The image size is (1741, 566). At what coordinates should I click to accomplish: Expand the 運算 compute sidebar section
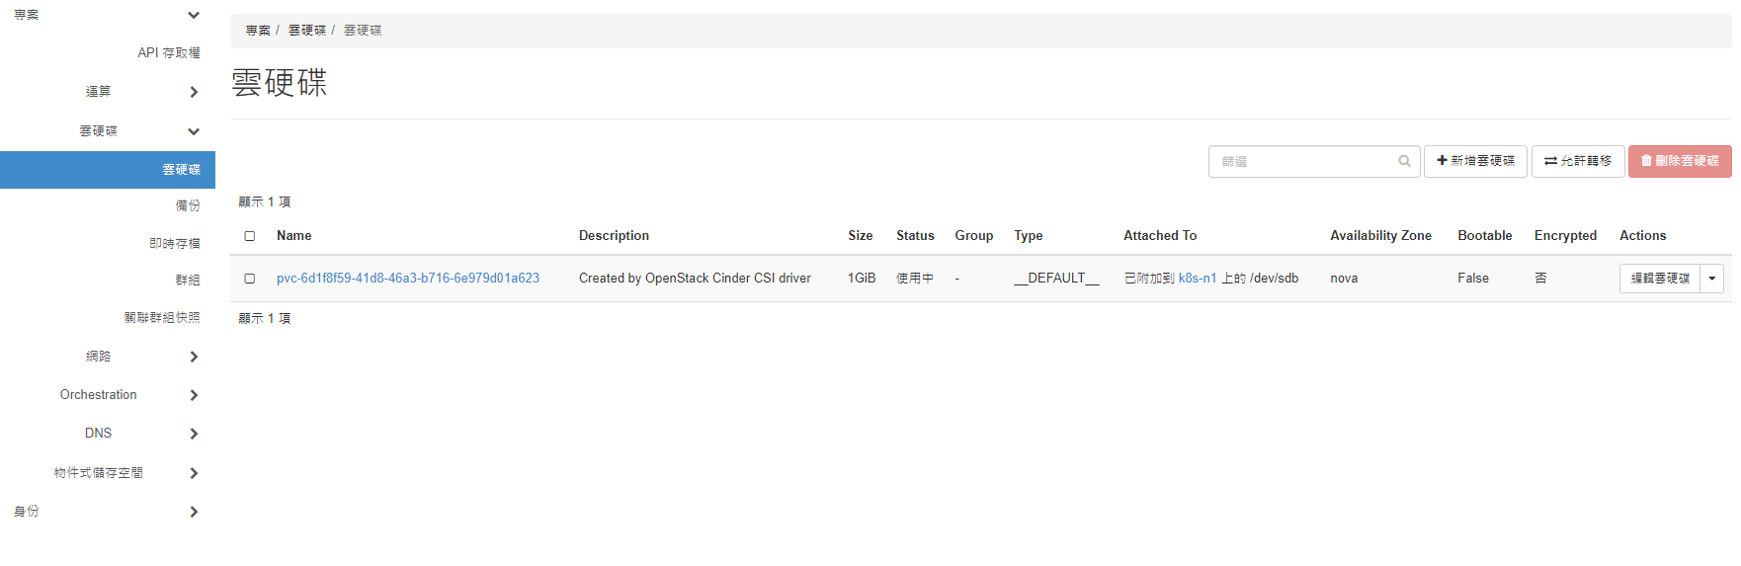(194, 92)
